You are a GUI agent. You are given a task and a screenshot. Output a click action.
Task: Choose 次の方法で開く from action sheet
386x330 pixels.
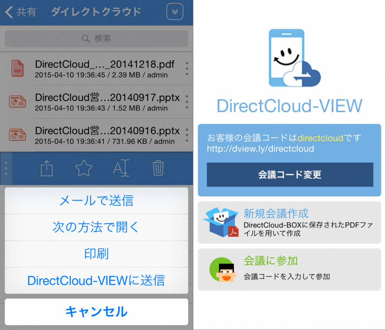tap(96, 227)
